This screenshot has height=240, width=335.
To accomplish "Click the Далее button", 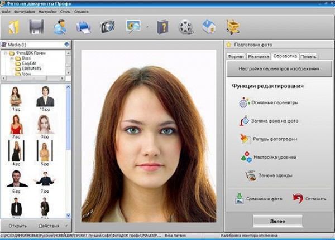I will [277, 221].
